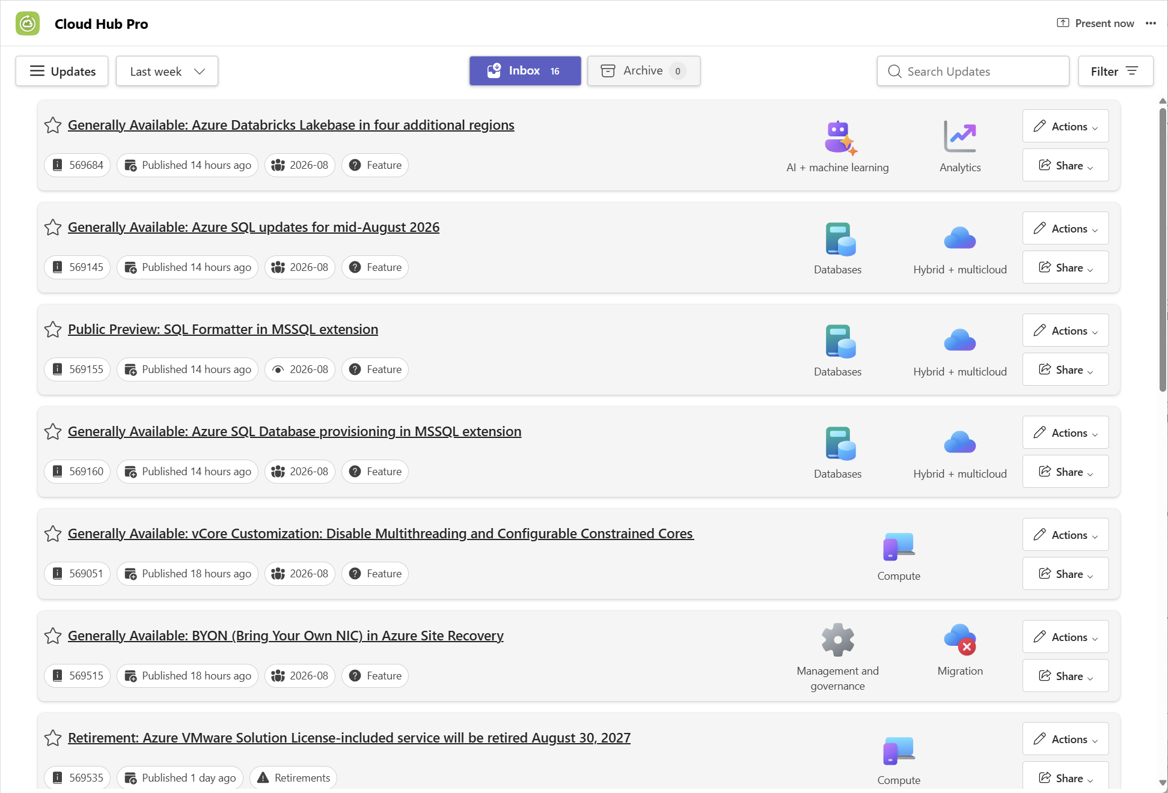Click Hybrid + multicloud icon on Azure SQL updates card
1168x793 pixels.
[960, 238]
